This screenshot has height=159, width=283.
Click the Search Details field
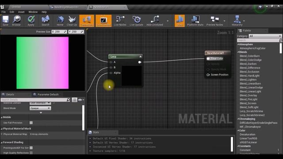pos(35,100)
